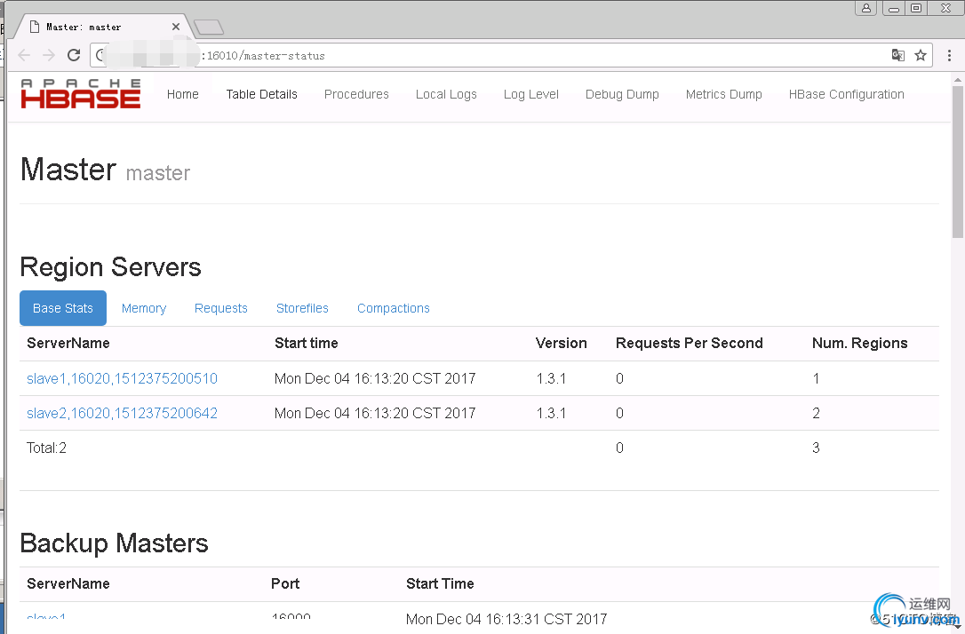Open slave2,16020,1512375200642 region server link
This screenshot has height=634, width=965.
coord(122,413)
